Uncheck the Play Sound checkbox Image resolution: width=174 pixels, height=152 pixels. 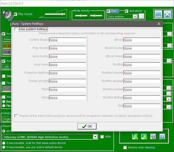[x=16, y=14]
